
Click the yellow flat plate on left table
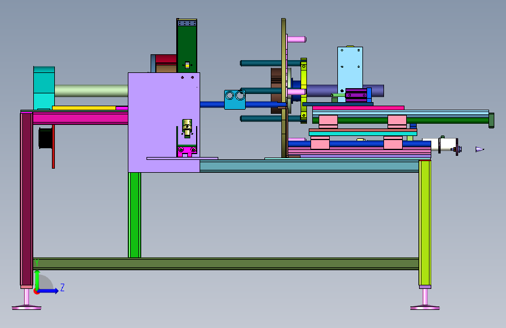[x=84, y=108]
